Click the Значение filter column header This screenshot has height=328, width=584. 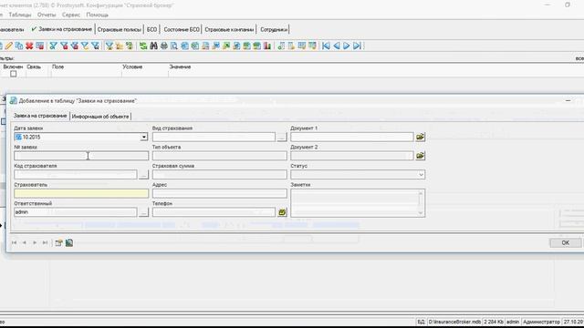point(180,67)
